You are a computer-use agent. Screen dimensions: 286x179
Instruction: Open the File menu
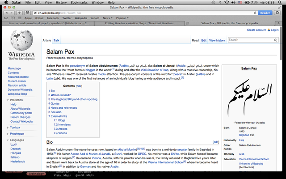(x=28, y=2)
